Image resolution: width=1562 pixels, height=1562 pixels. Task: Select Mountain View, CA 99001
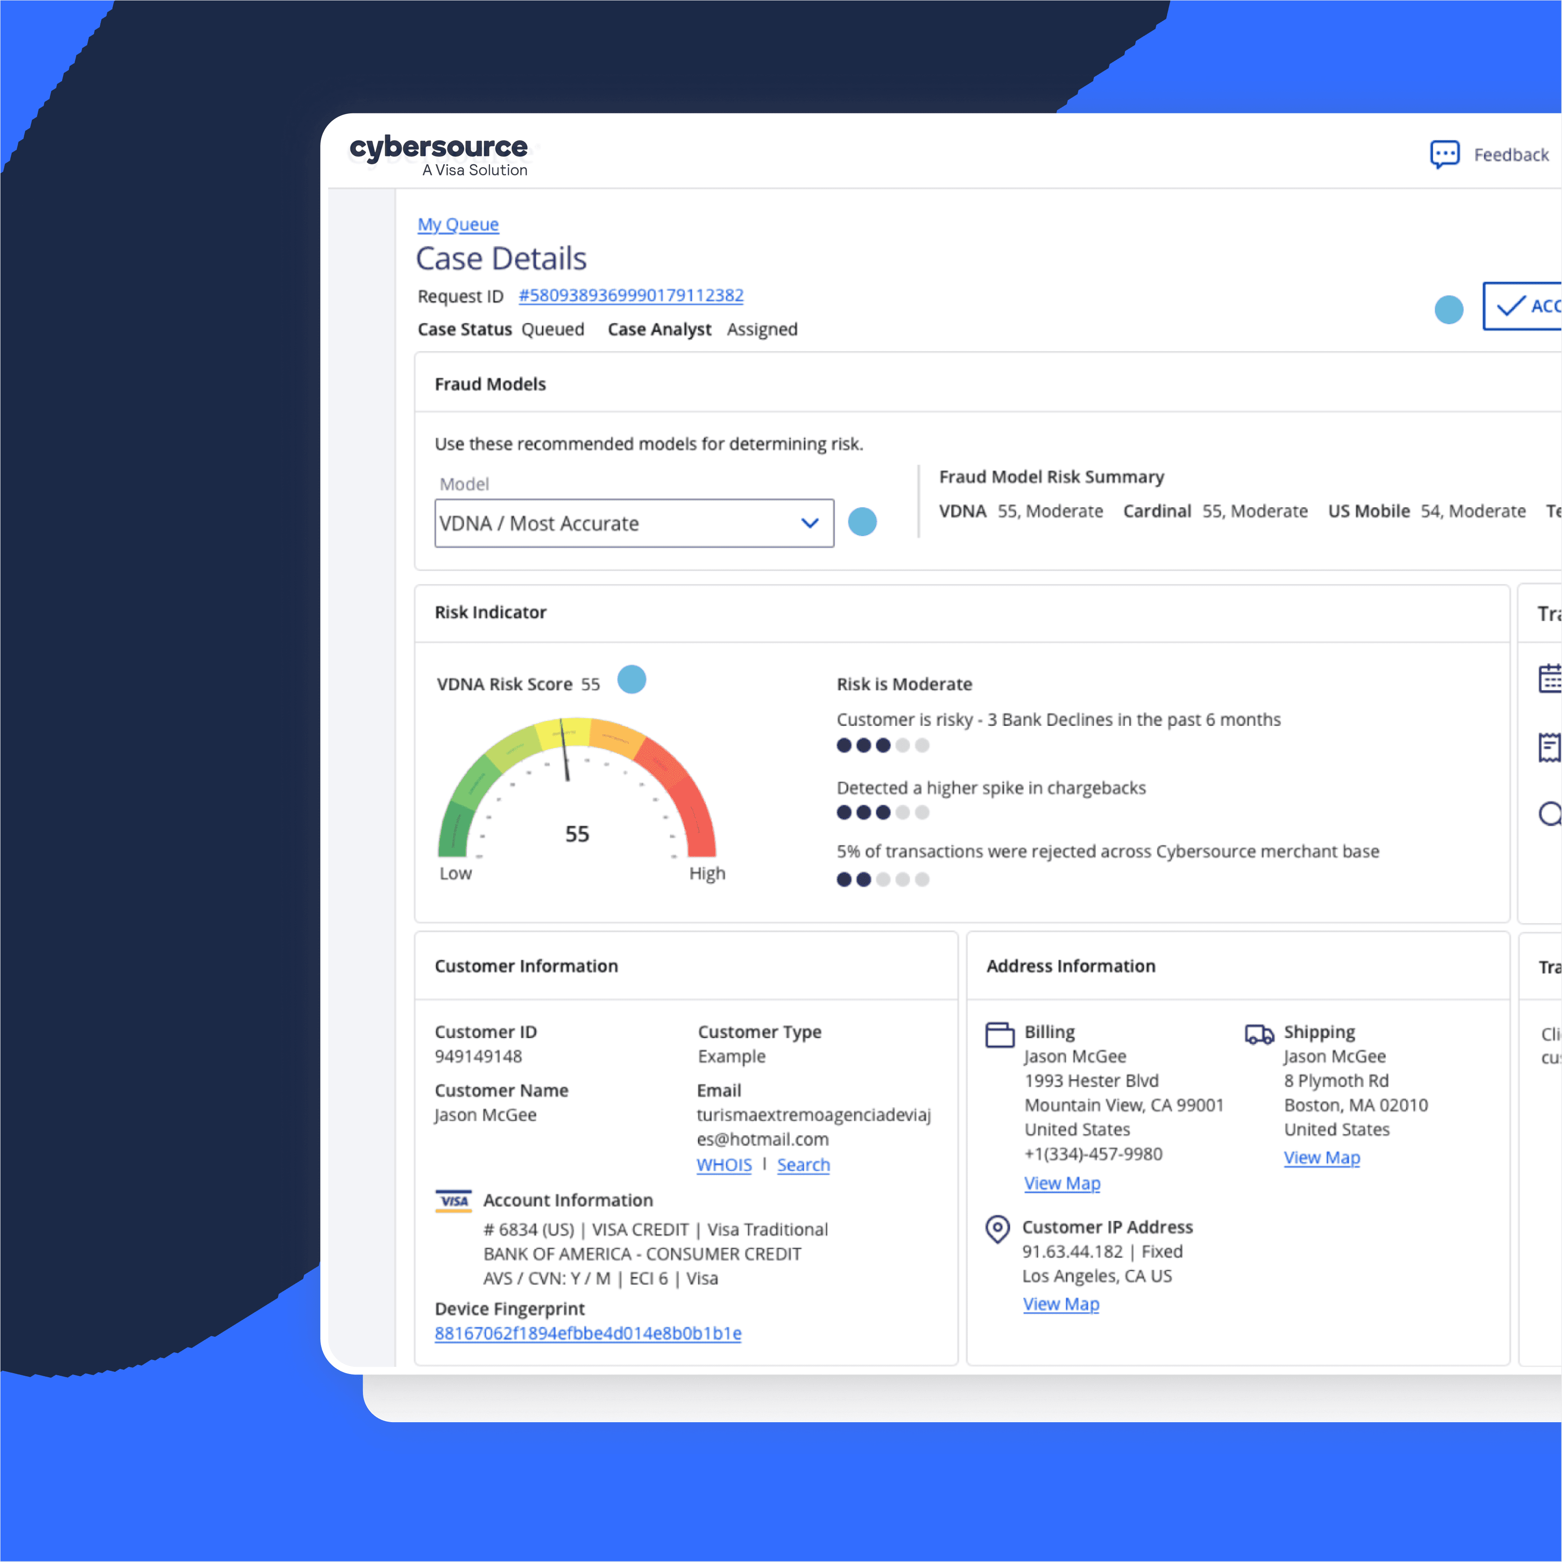click(1124, 1105)
